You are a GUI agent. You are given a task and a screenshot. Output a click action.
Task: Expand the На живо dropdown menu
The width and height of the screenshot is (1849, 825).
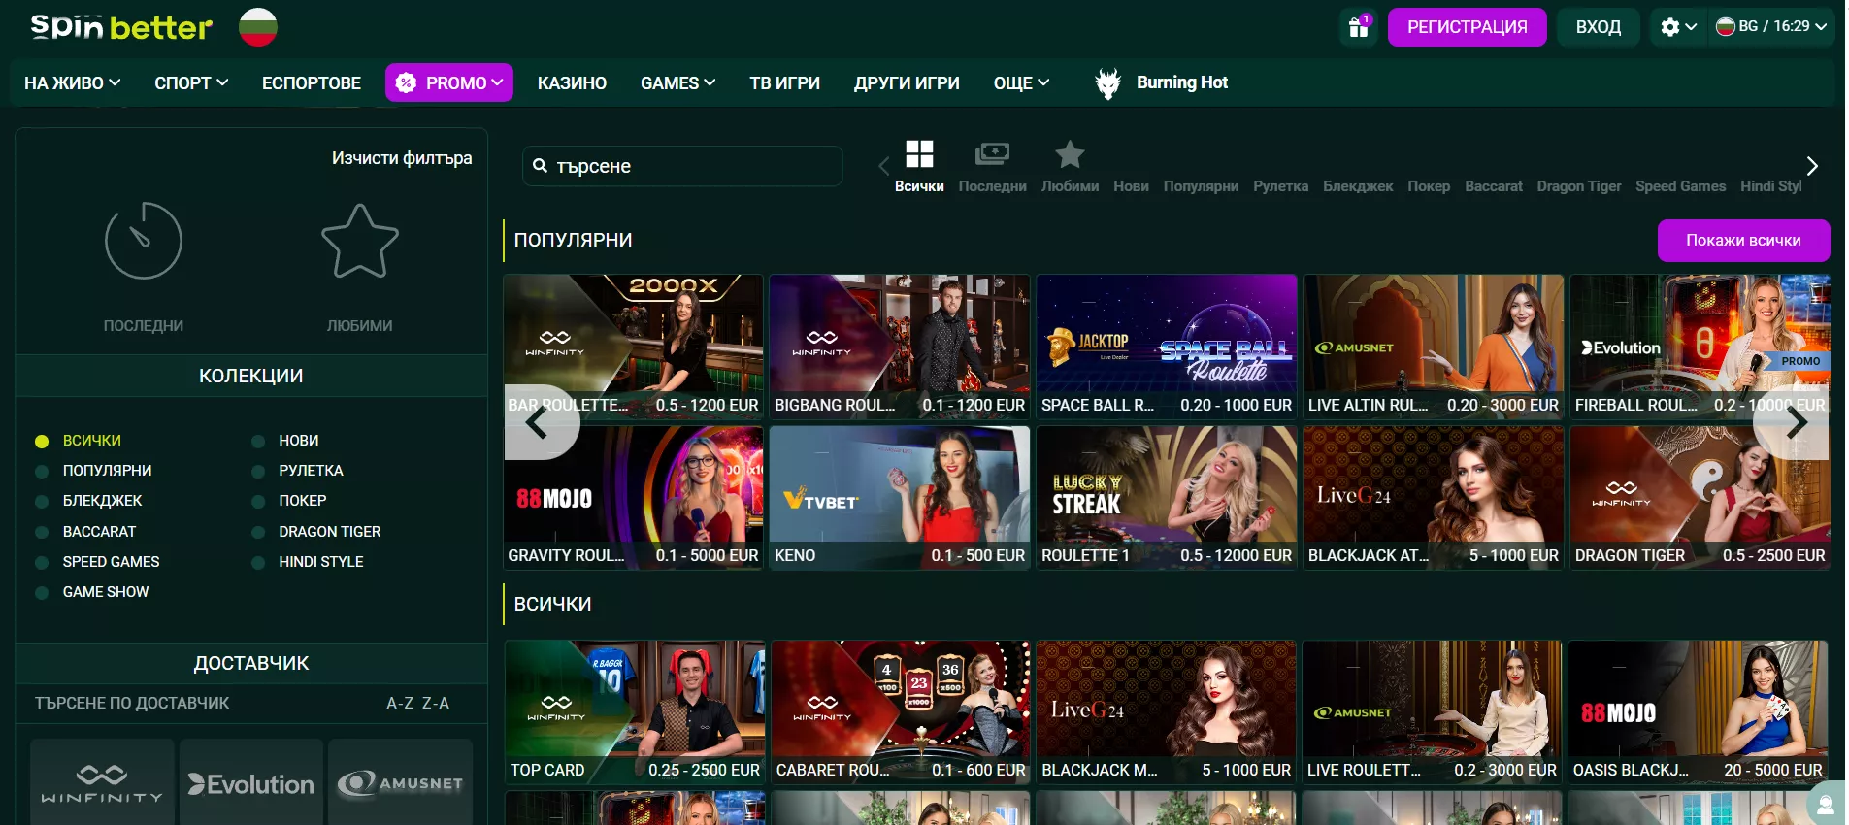72,83
